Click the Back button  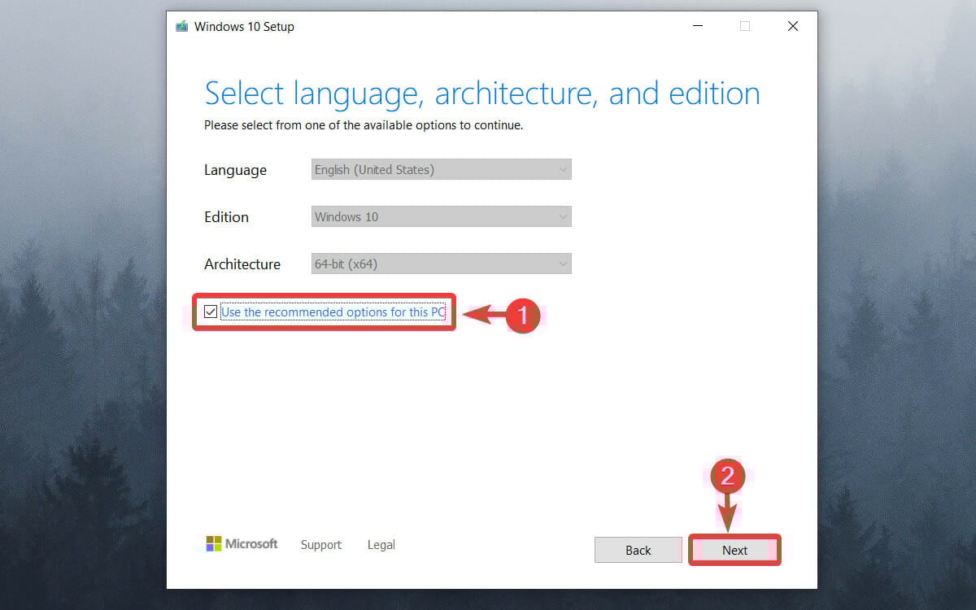coord(638,551)
